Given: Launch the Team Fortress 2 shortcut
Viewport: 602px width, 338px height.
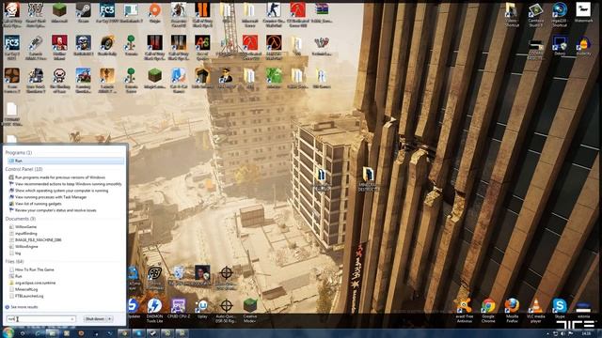Looking at the screenshot, I should click(x=12, y=80).
